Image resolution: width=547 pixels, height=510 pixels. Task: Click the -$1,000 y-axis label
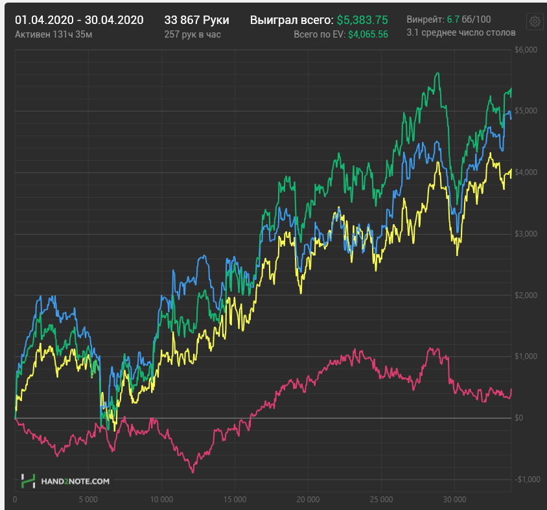coord(527,479)
